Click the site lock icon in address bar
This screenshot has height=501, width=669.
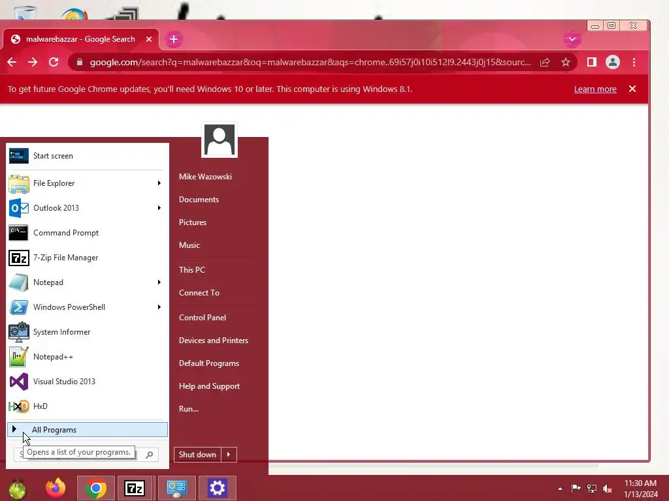(x=79, y=62)
